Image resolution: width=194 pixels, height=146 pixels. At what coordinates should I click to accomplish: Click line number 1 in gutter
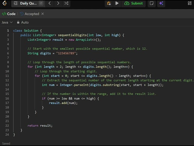pyautogui.click(x=8, y=30)
